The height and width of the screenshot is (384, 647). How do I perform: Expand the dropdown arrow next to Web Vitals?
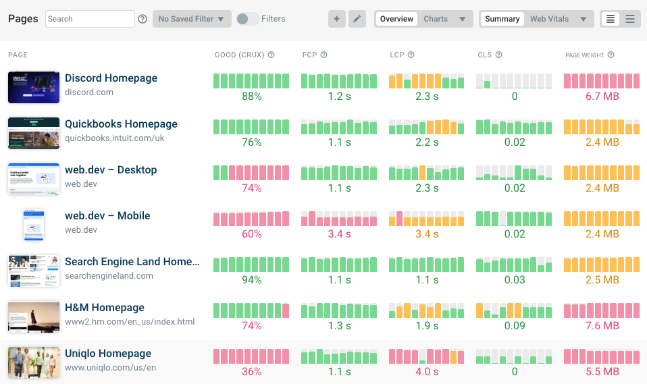(x=583, y=20)
